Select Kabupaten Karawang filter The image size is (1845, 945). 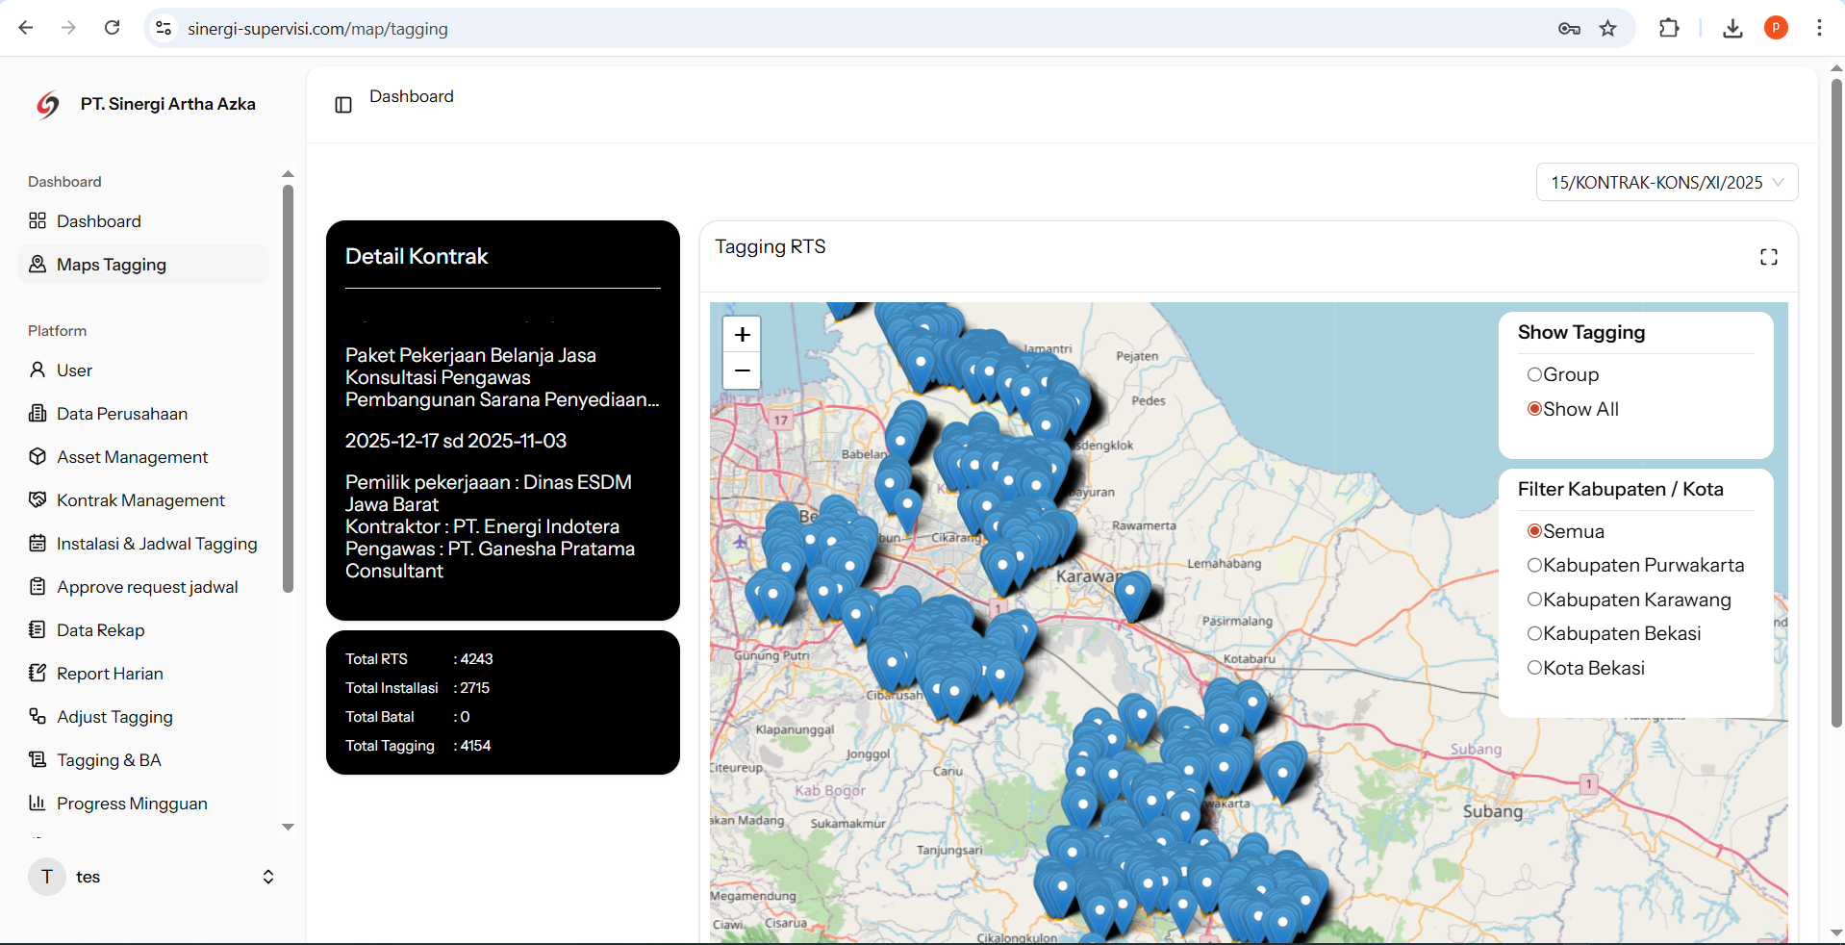1535,600
